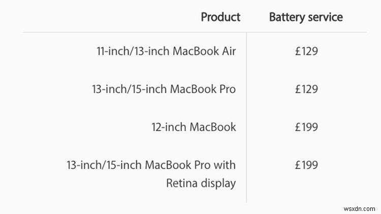Click the £199 price for 12-inch MacBook
The image size is (381, 214).
pos(306,127)
